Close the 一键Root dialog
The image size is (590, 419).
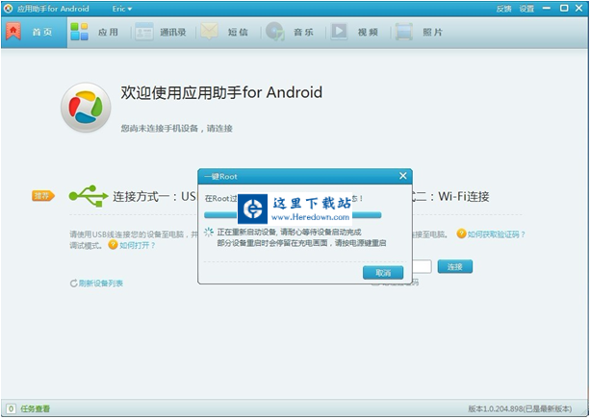403,176
